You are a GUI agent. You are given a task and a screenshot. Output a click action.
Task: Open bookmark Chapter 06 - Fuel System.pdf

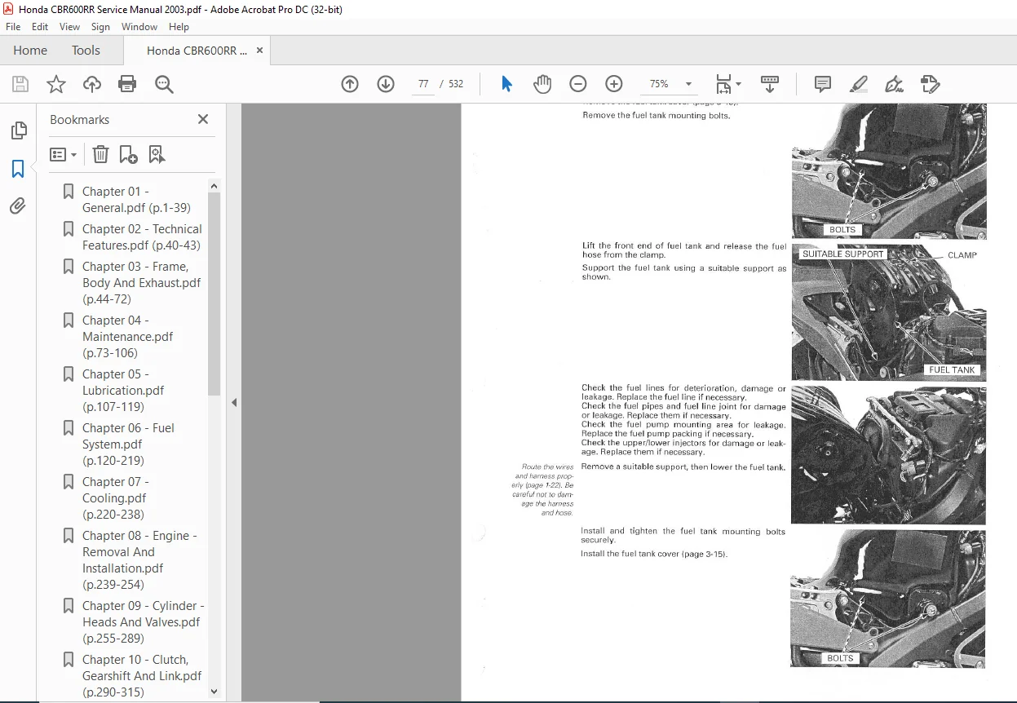click(128, 444)
